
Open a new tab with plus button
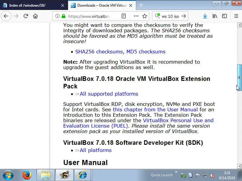coord(141,5)
